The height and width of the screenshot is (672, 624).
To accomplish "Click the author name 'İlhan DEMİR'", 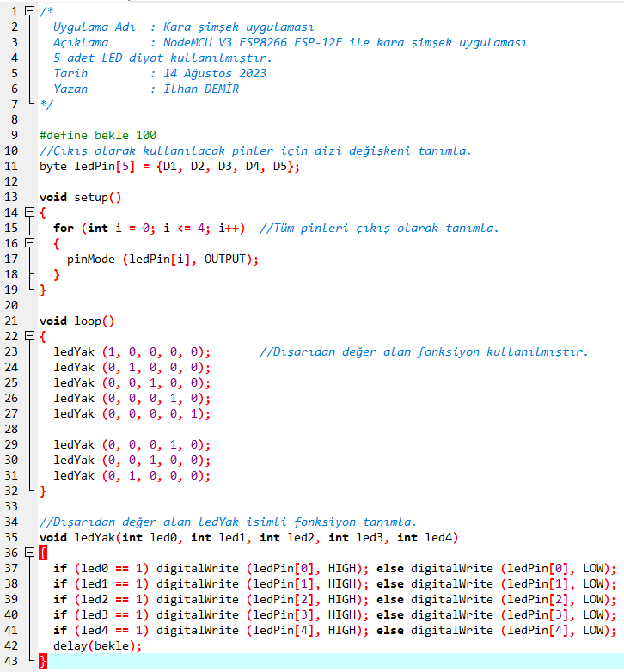I will tap(201, 89).
